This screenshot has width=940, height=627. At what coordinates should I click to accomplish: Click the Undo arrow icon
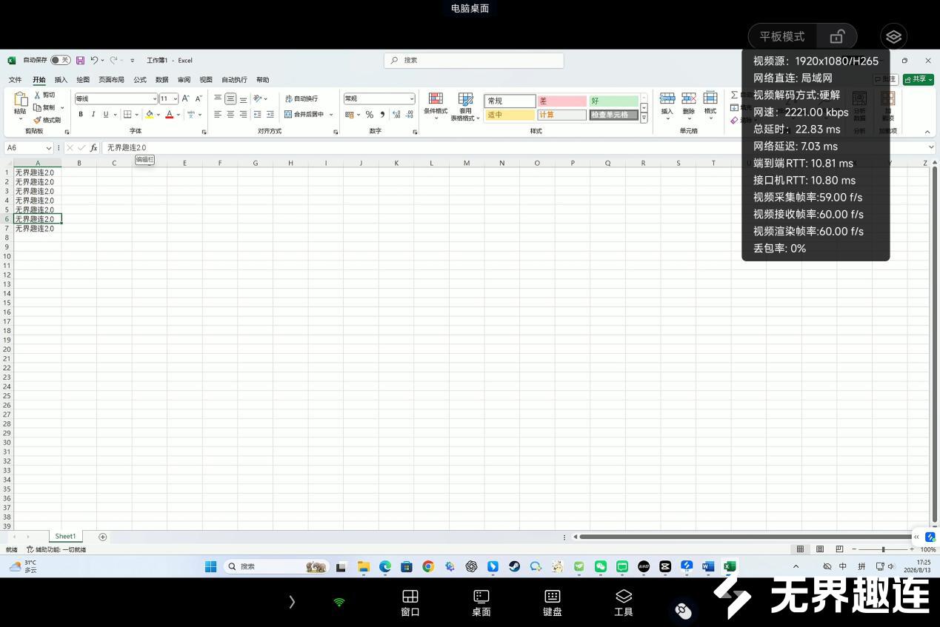click(x=94, y=60)
